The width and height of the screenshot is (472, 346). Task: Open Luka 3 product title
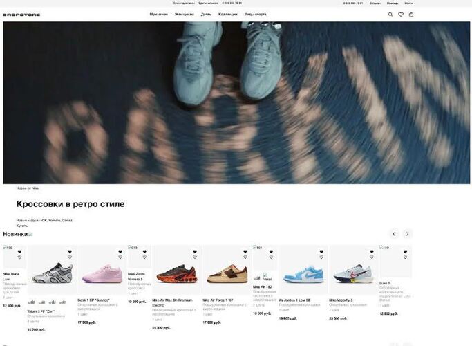[384, 283]
